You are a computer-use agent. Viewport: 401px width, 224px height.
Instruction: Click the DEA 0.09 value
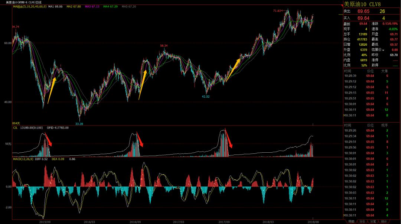click(58, 159)
